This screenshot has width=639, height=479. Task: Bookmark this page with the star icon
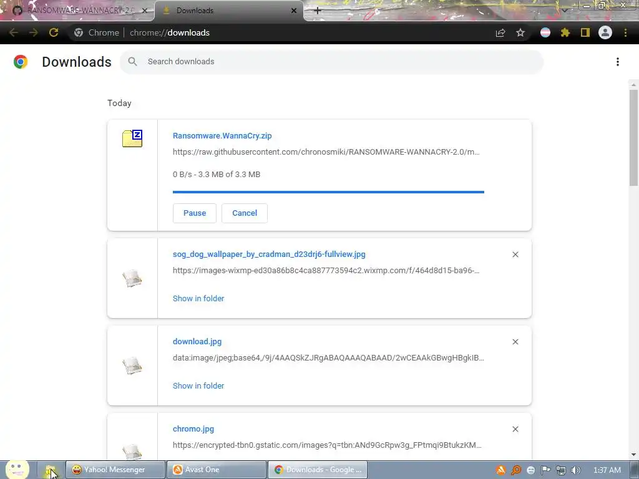pyautogui.click(x=520, y=32)
